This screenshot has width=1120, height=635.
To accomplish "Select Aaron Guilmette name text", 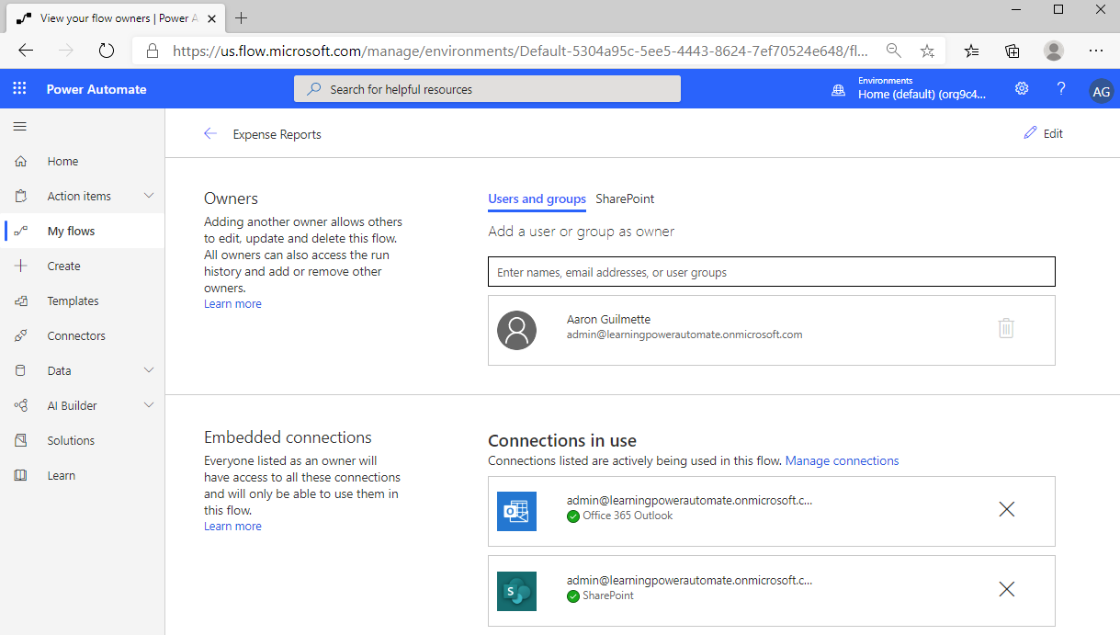I will pyautogui.click(x=608, y=319).
